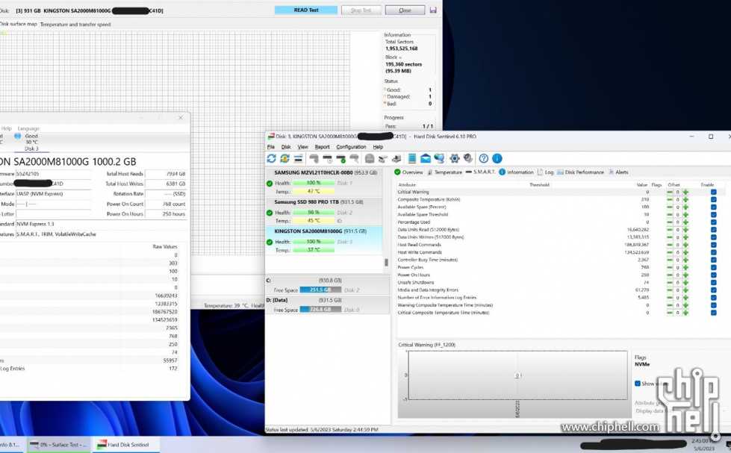Open Surface Test from the taskbar
The height and width of the screenshot is (453, 731).
(58, 445)
